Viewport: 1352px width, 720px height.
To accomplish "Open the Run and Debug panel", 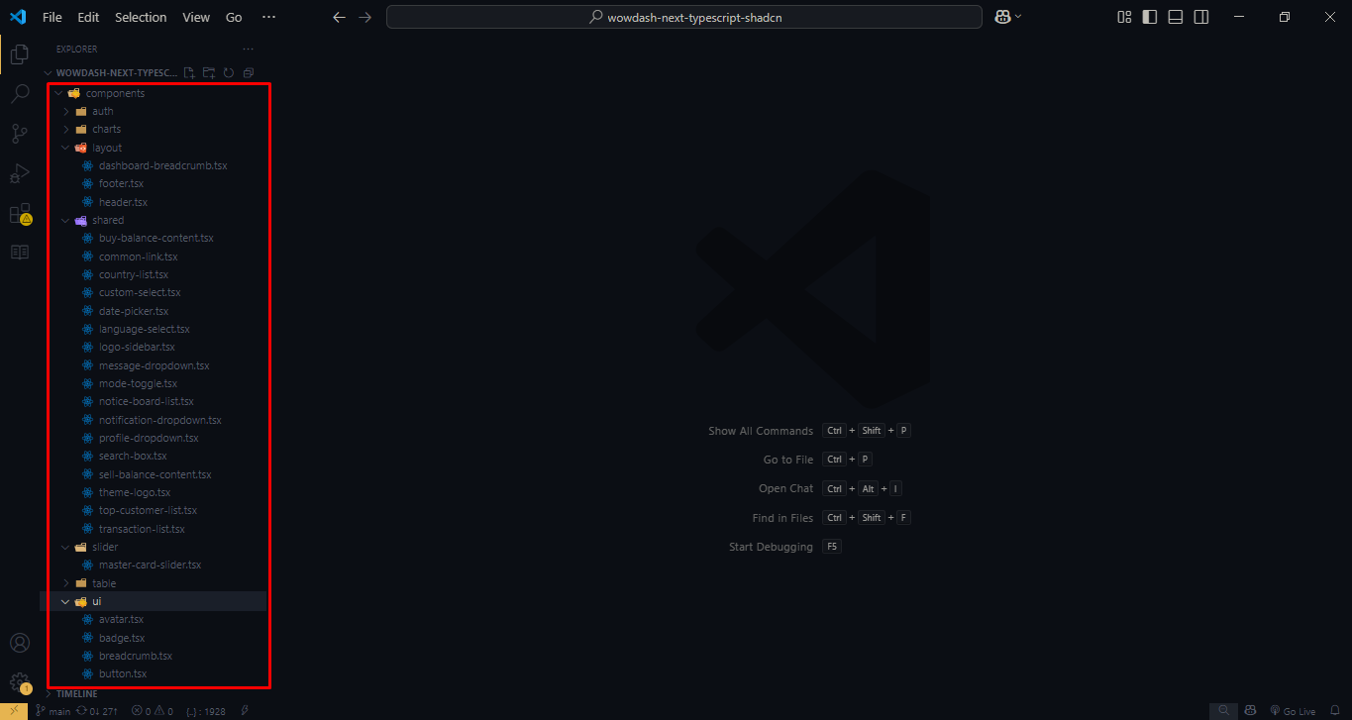I will pos(20,172).
